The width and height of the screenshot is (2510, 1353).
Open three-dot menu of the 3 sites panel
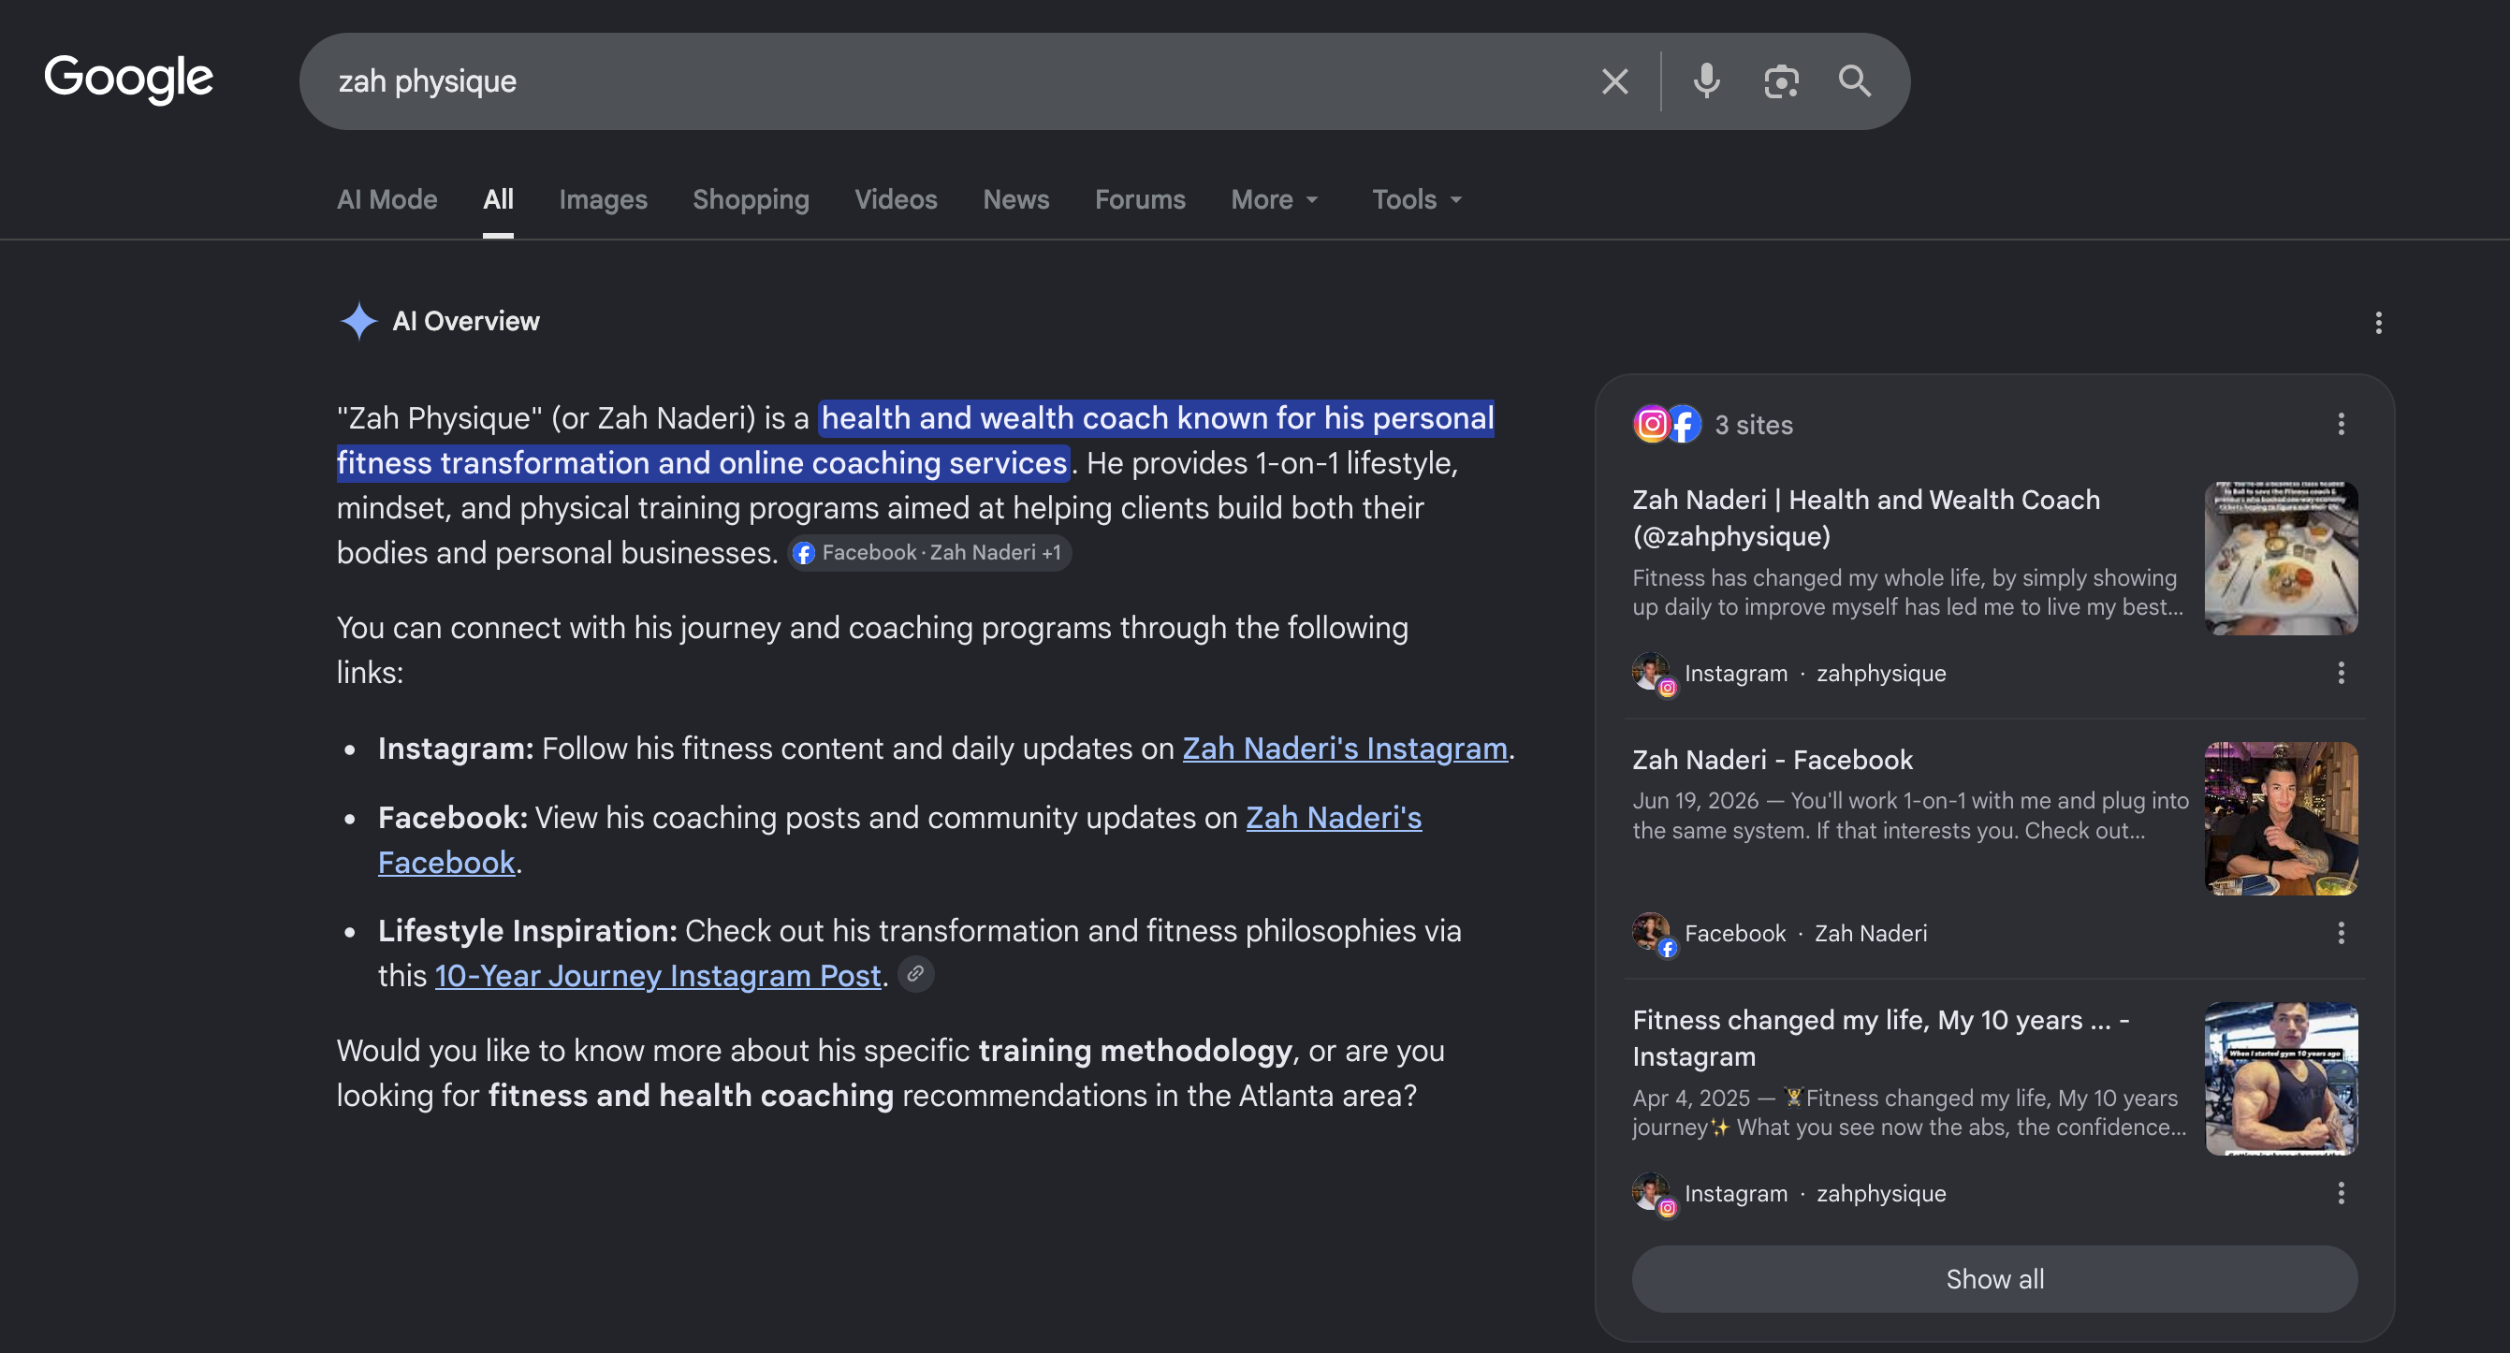pos(2341,424)
